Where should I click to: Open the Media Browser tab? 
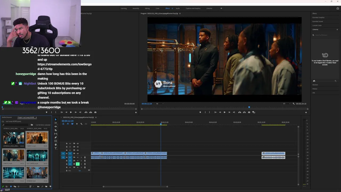pos(7,117)
